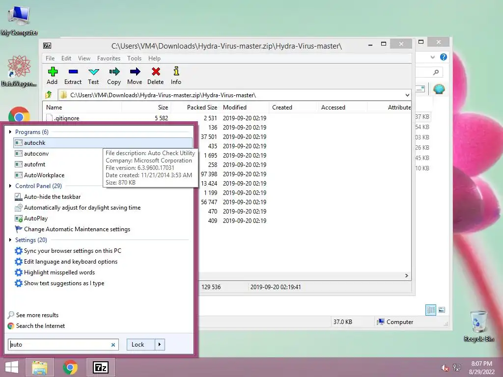This screenshot has height=377, width=503.
Task: Click the Windows Start button
Action: coord(12,367)
